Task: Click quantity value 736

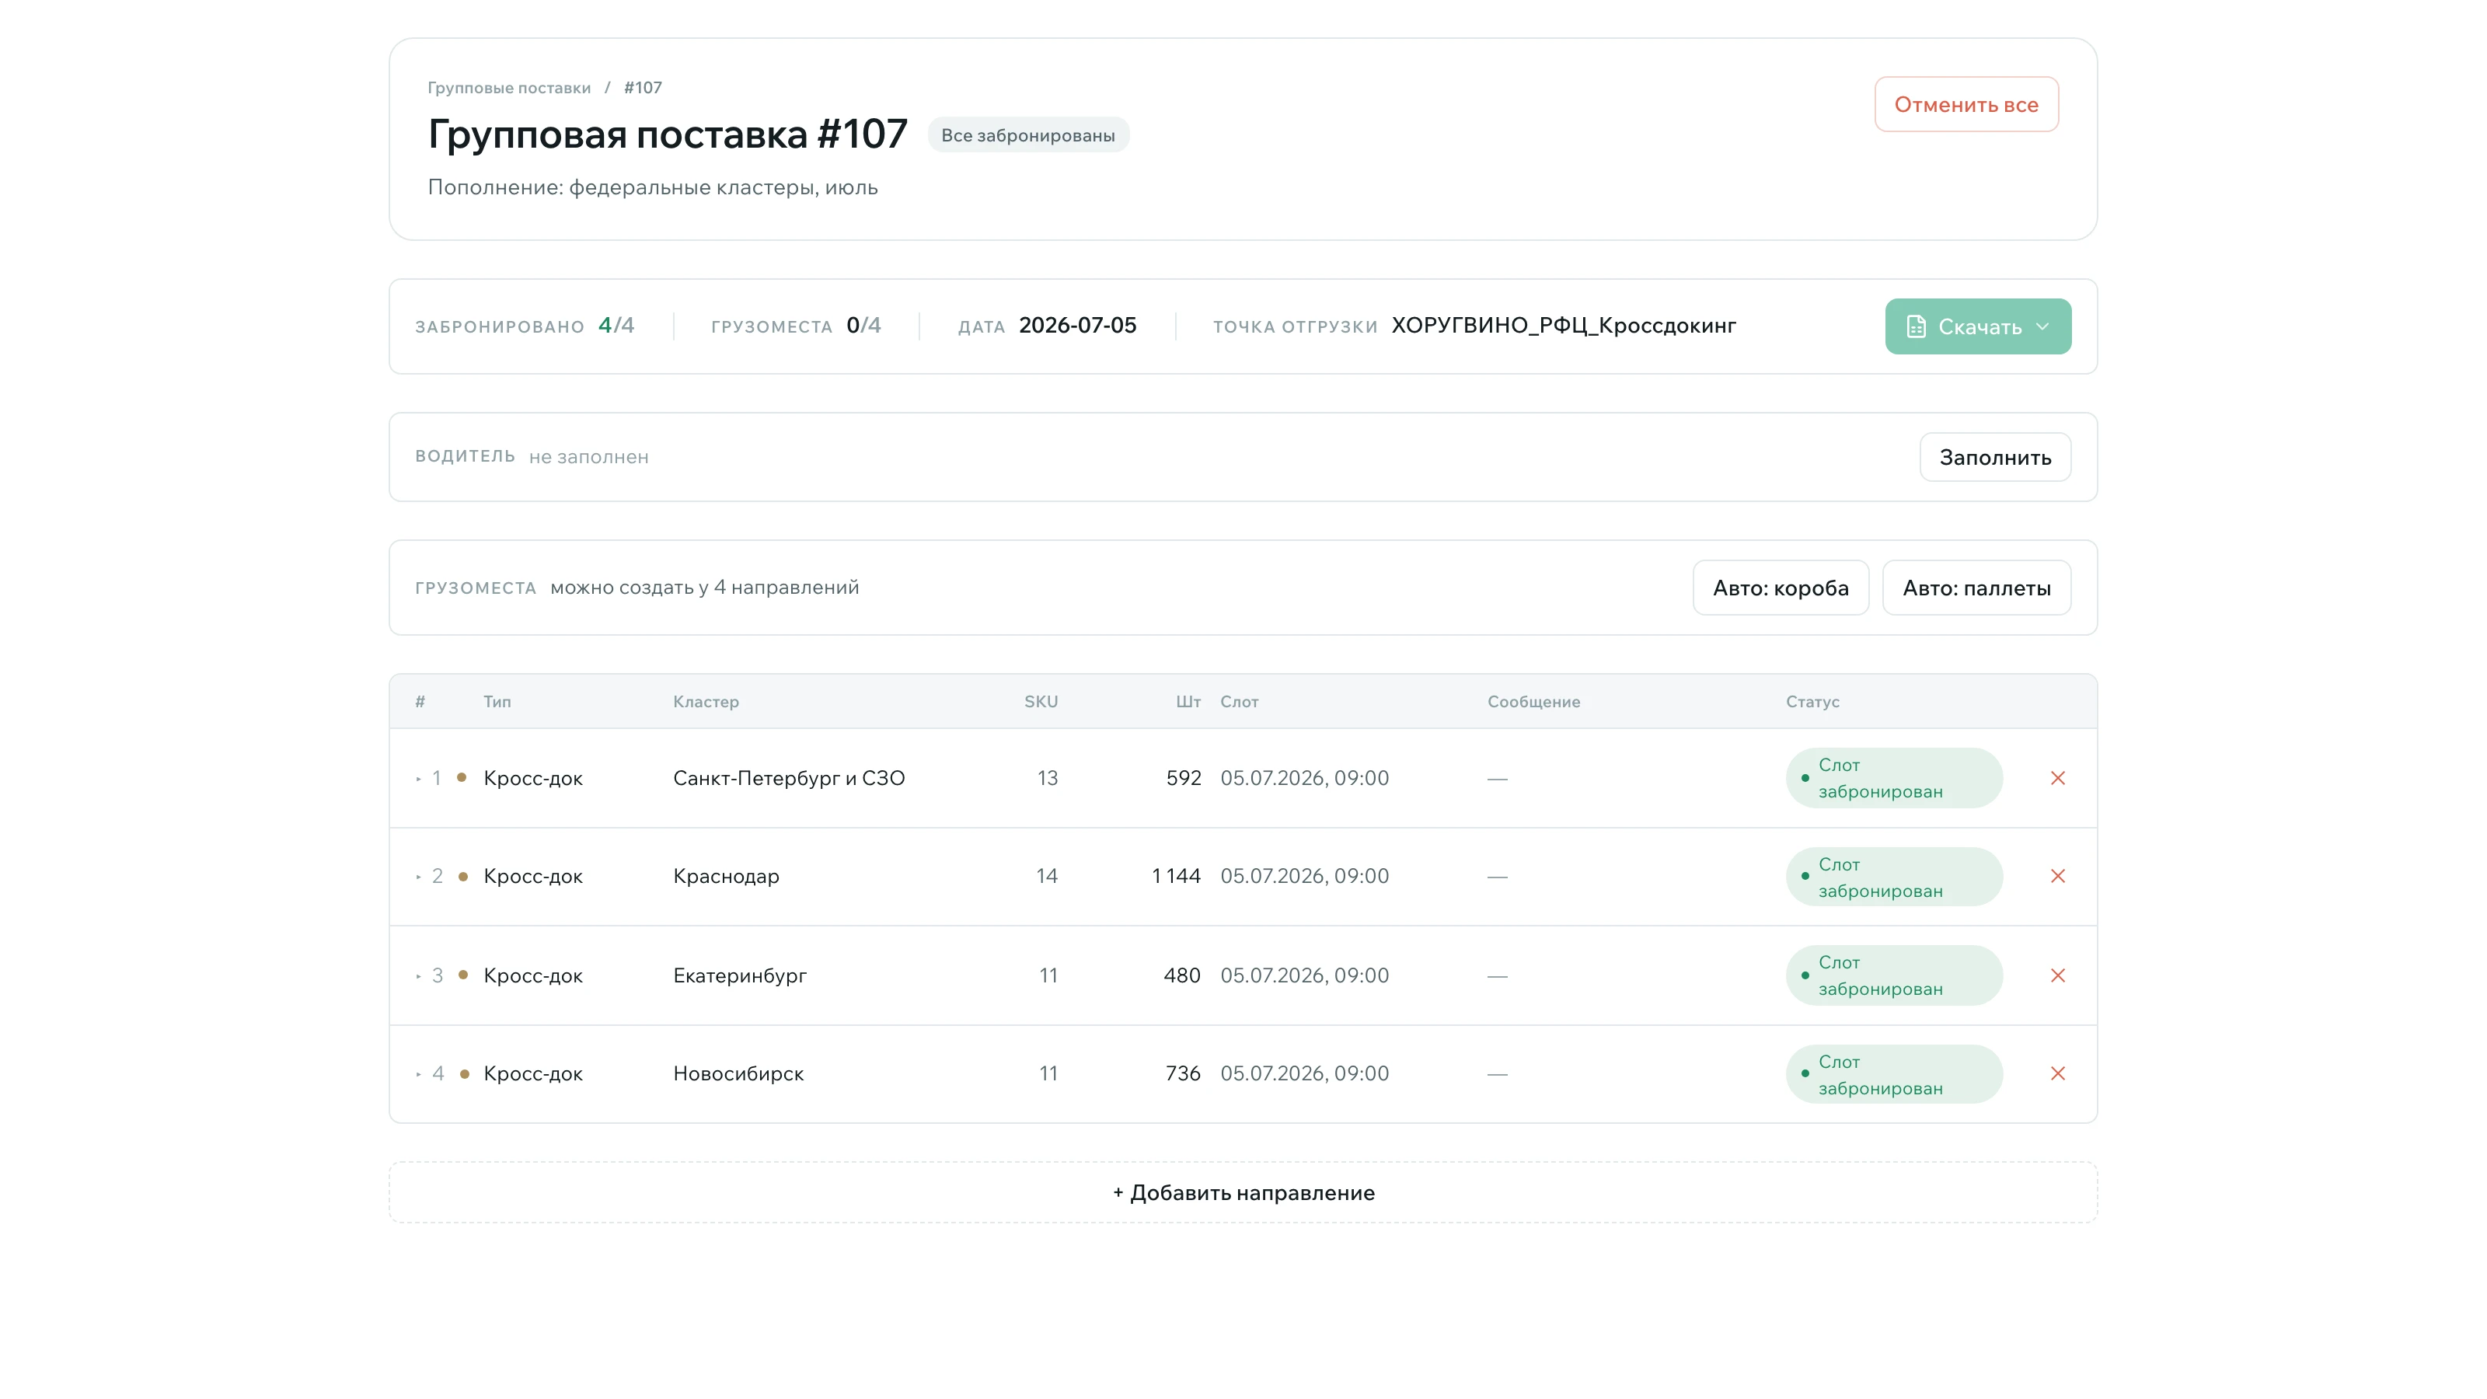Action: 1183,1073
